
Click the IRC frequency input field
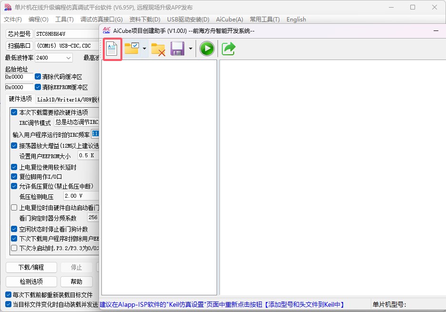[95, 134]
